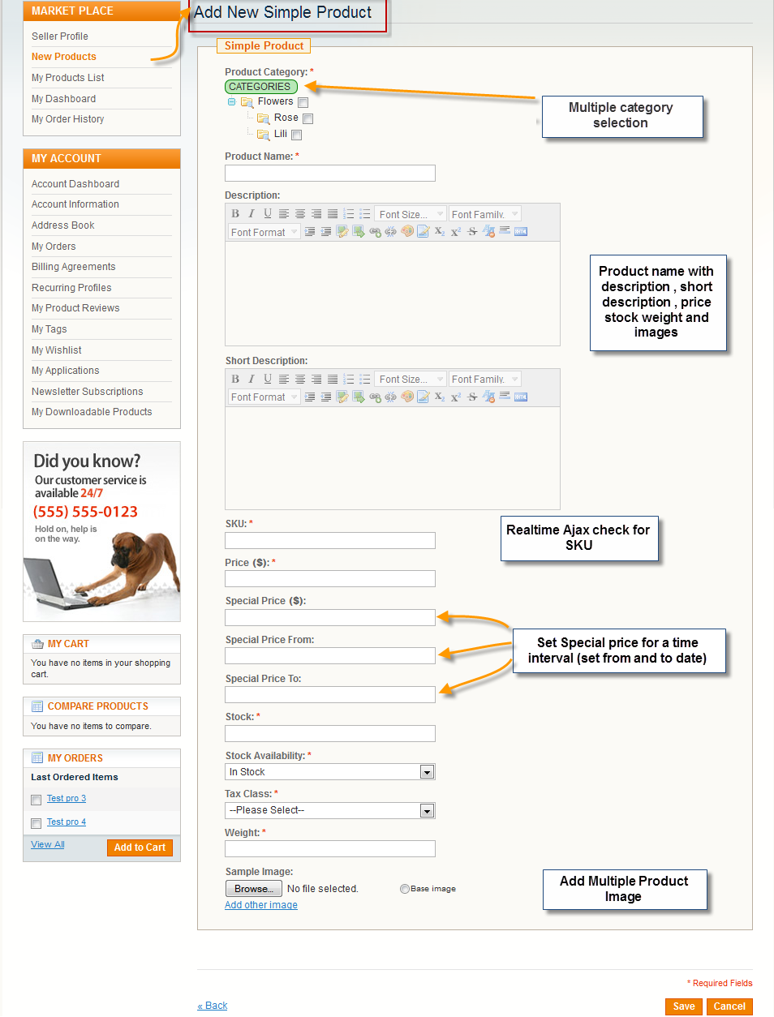Open Font Size dropdown in Short Description editor
This screenshot has height=1017, width=774.
pos(411,379)
